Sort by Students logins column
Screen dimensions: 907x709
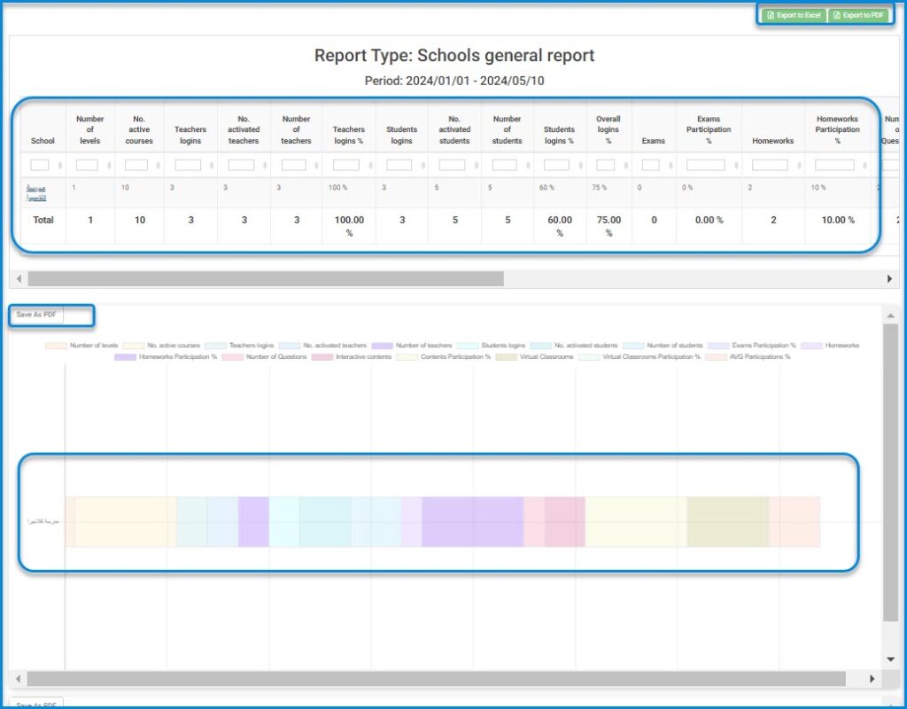422,166
